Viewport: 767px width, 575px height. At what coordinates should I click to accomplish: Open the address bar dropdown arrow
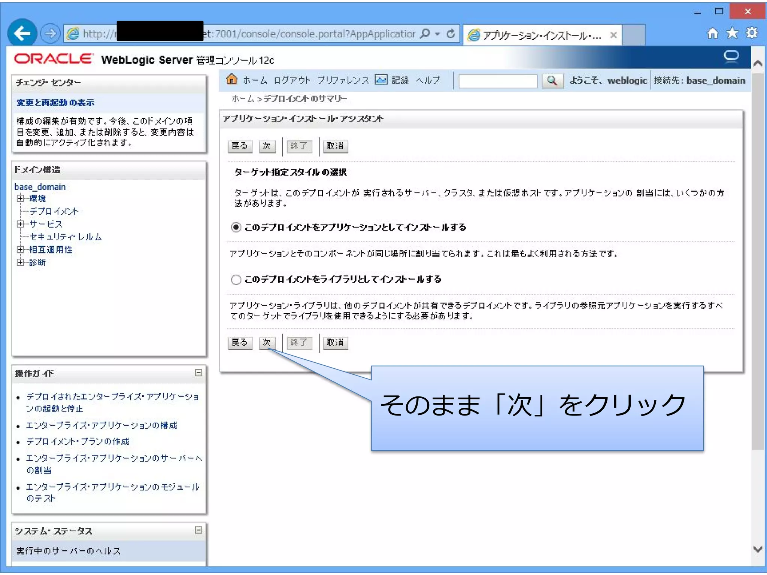437,34
